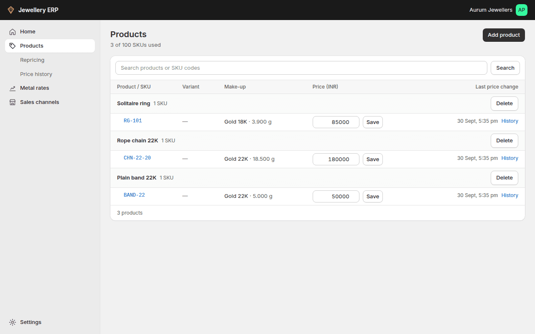Delete the Rope chain 22K product
The image size is (535, 334).
(x=504, y=141)
